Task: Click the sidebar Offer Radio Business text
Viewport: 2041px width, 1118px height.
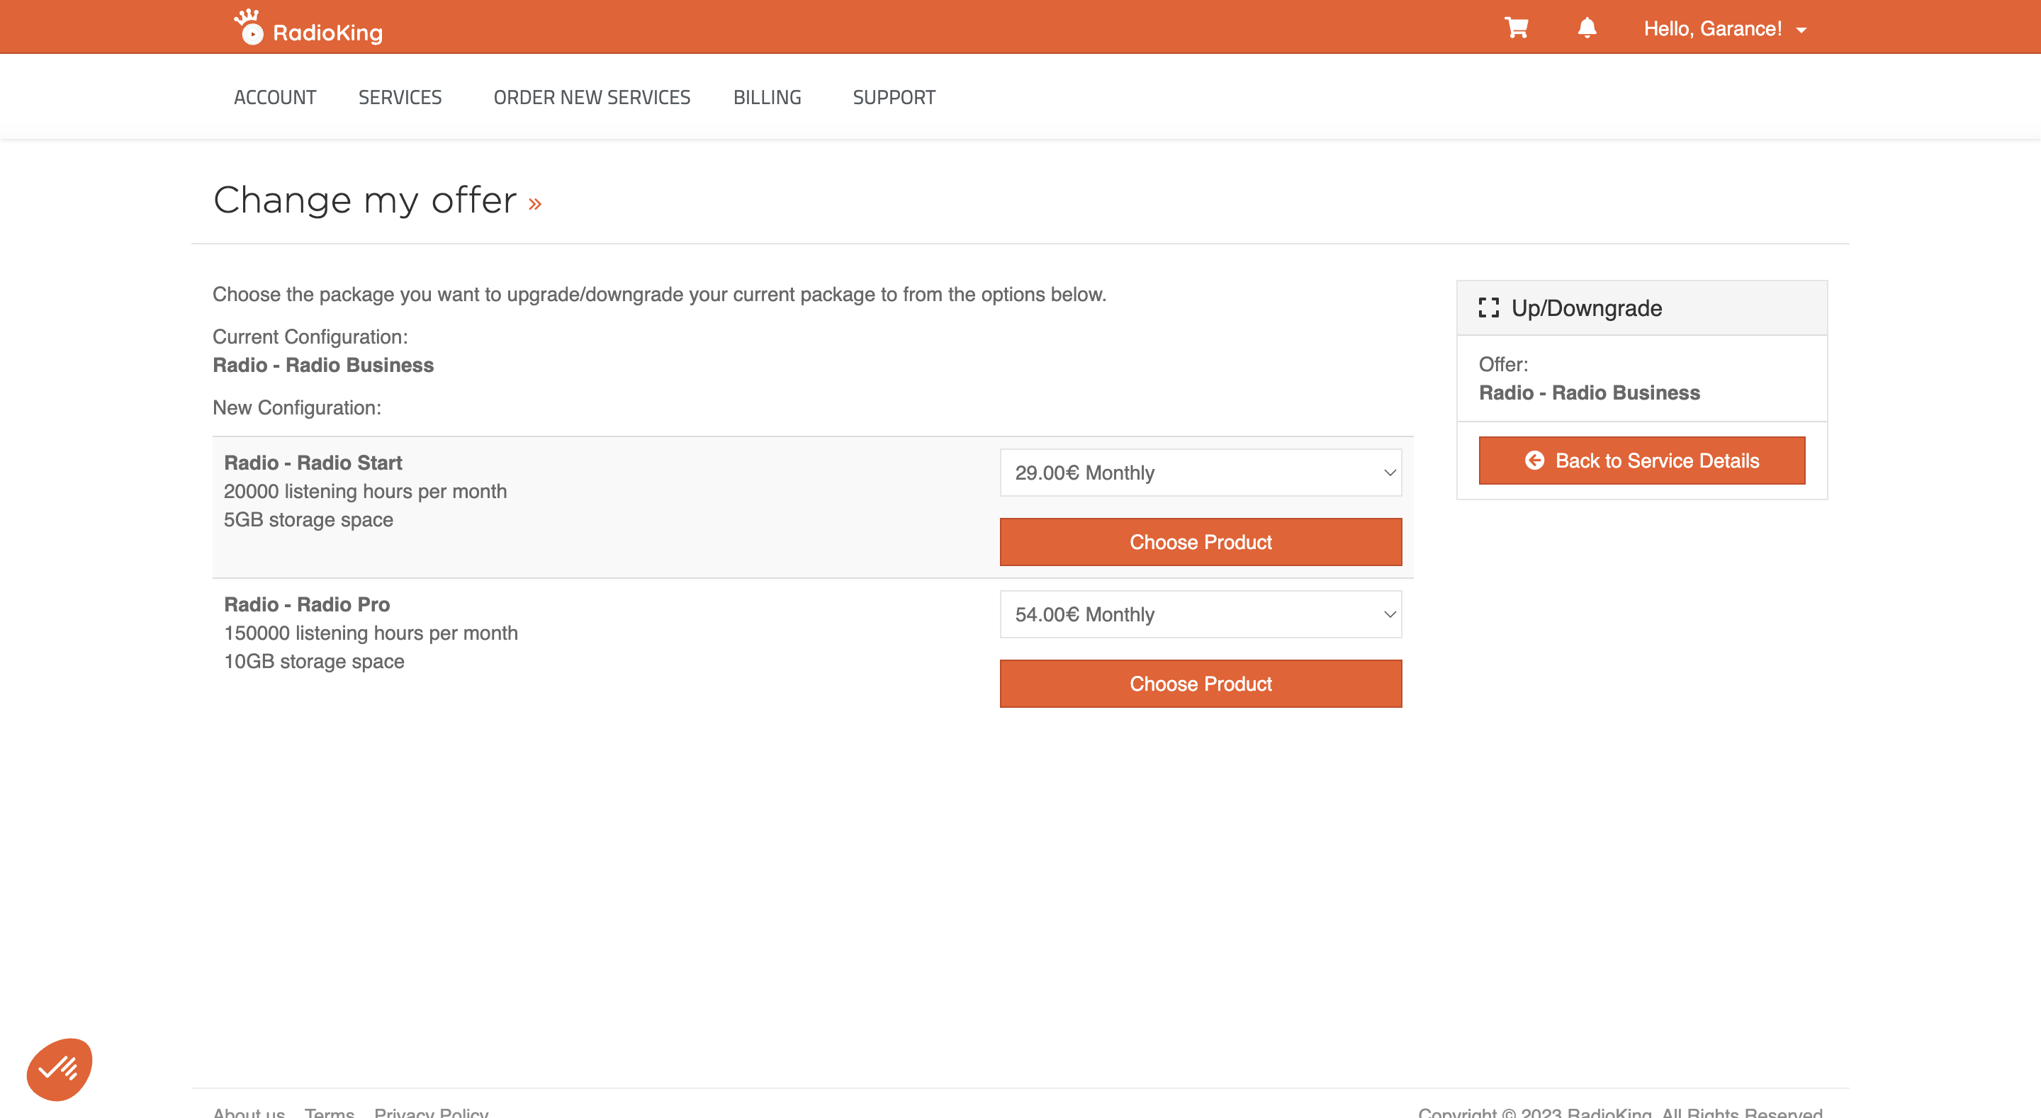Action: (1590, 393)
